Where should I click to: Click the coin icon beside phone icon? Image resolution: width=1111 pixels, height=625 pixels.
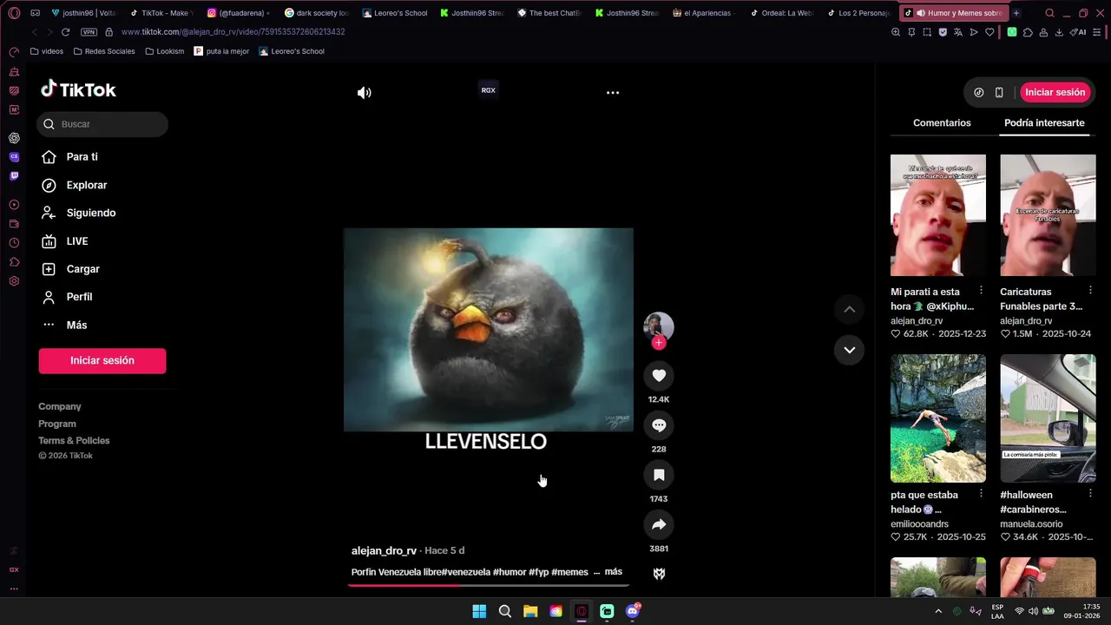point(979,93)
